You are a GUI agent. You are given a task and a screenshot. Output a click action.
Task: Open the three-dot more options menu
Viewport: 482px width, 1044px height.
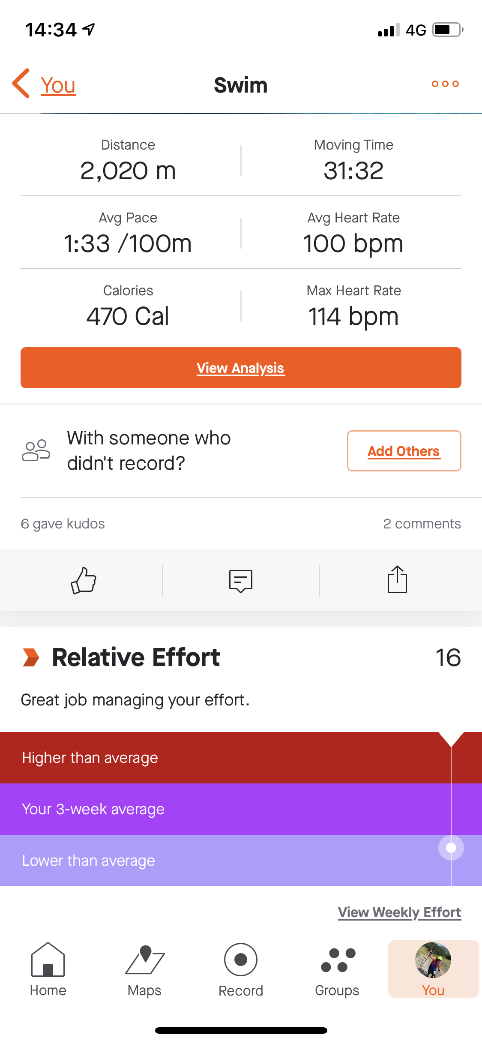445,84
